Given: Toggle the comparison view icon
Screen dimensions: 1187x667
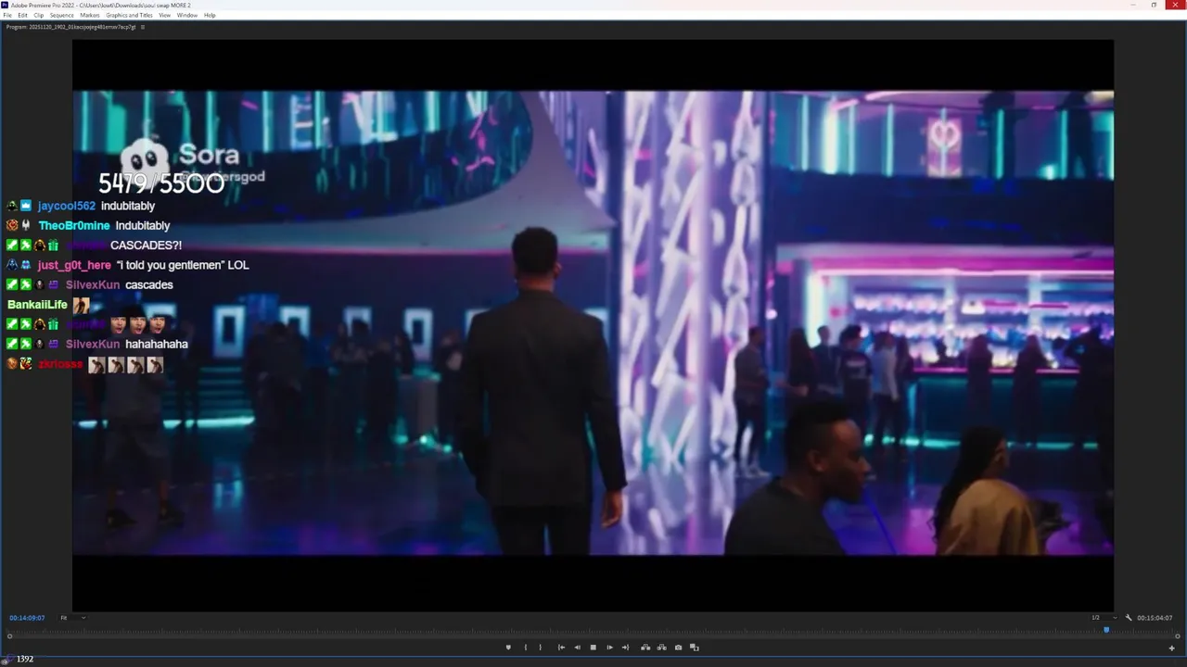Looking at the screenshot, I should pos(694,648).
